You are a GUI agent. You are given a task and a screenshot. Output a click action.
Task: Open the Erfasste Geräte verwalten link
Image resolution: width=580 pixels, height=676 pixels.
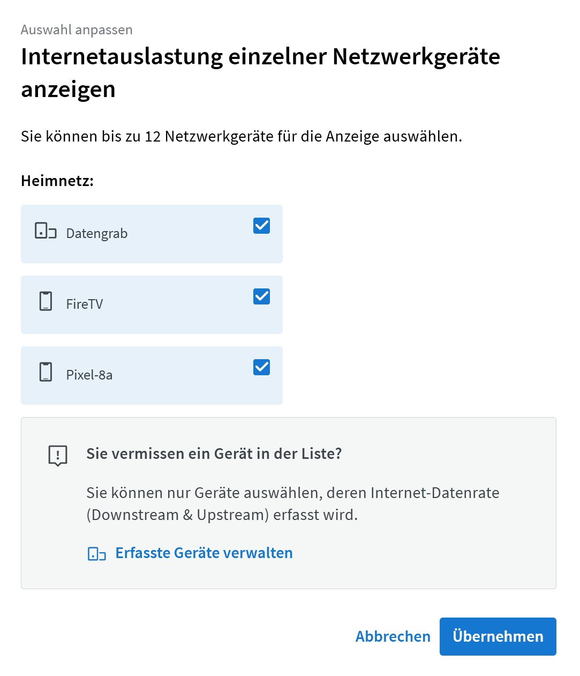(x=204, y=553)
